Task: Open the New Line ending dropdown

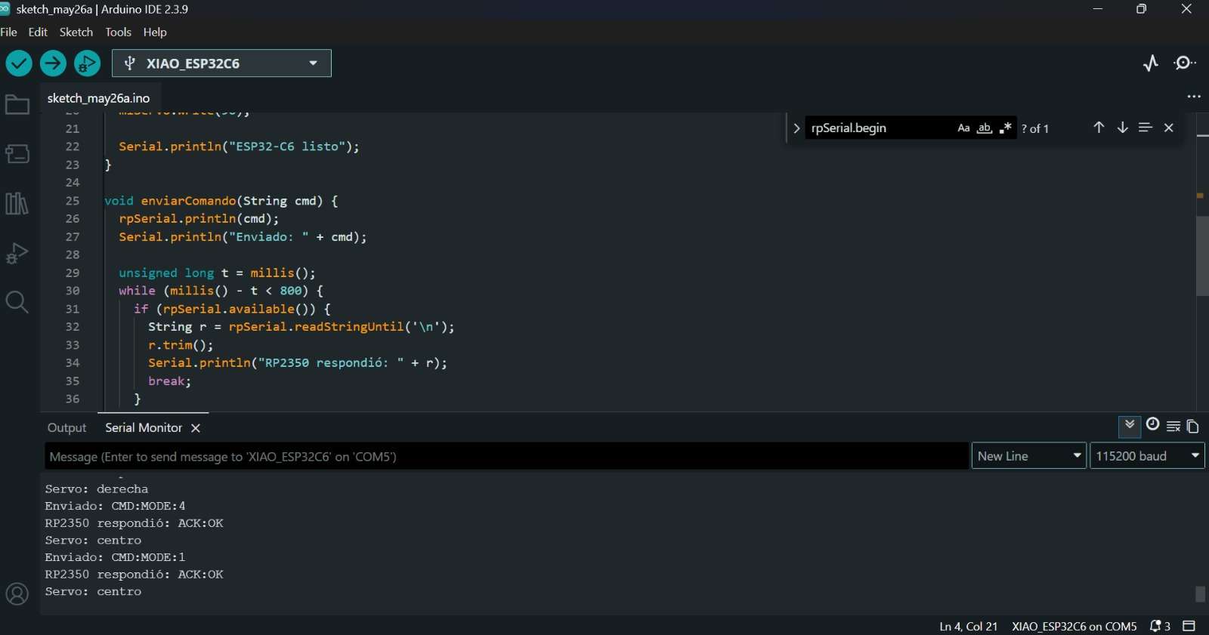Action: coord(1028,456)
